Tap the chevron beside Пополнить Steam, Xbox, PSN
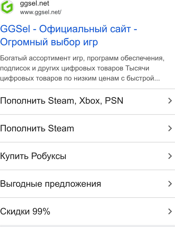175x227 pixels. pyautogui.click(x=170, y=101)
